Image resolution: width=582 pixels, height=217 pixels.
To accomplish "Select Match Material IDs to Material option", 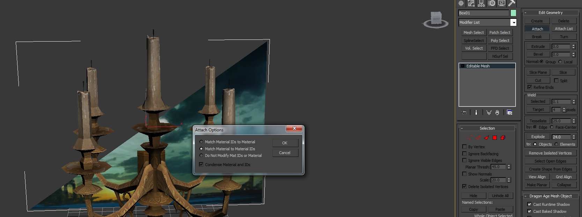I will [x=201, y=142].
